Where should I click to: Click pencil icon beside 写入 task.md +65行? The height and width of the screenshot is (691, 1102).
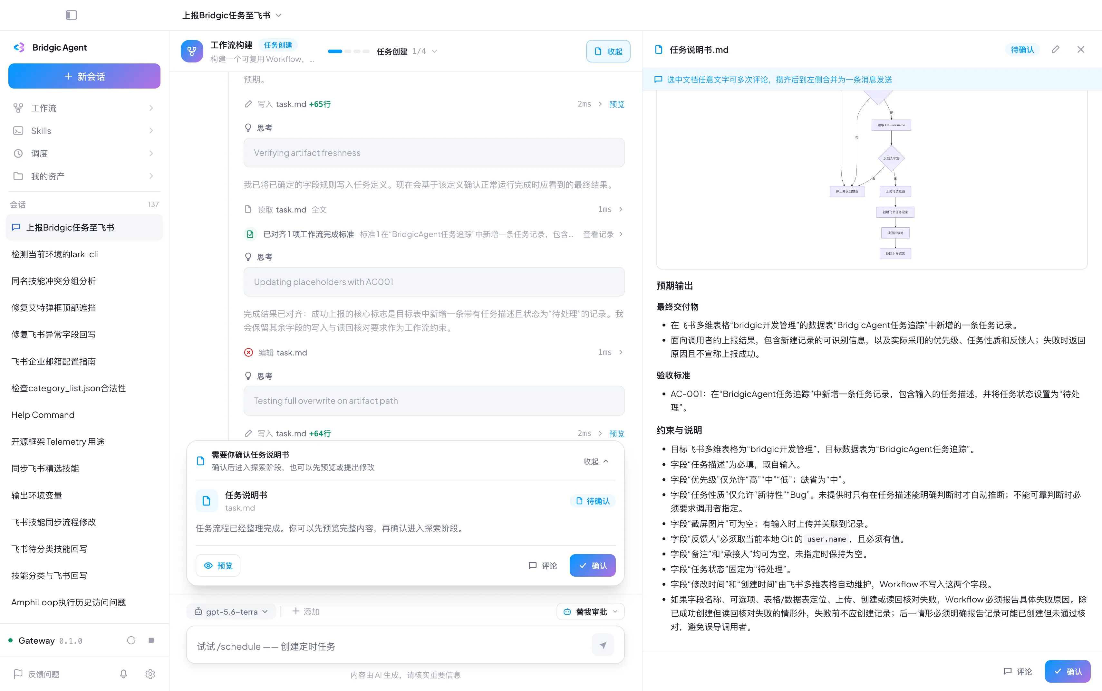248,104
